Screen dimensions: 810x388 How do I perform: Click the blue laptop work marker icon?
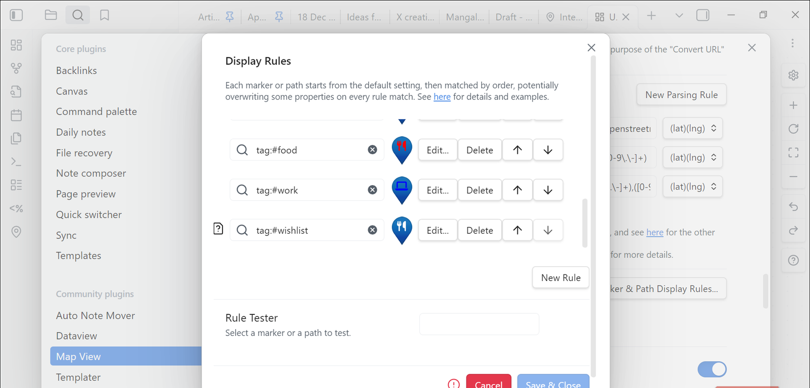[402, 190]
